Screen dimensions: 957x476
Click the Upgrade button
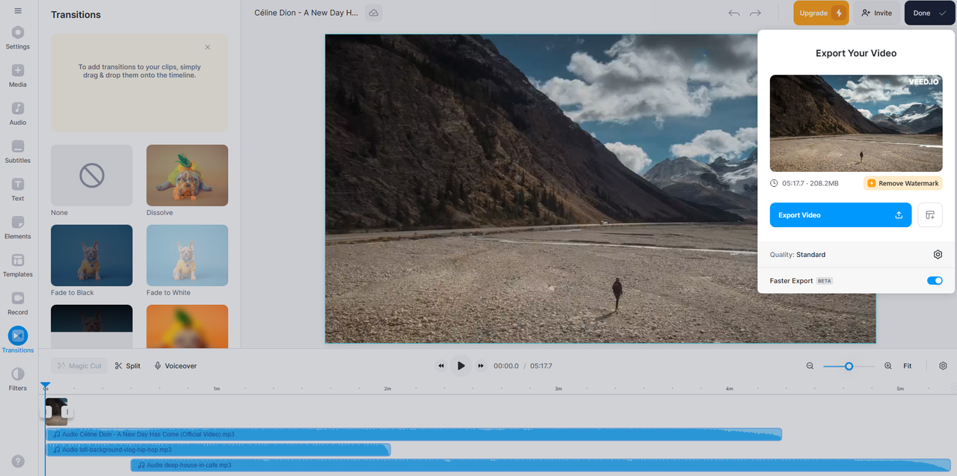pyautogui.click(x=821, y=13)
